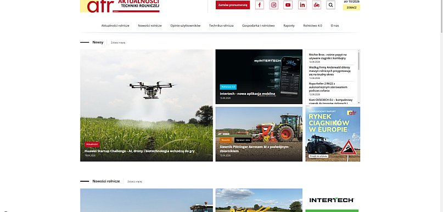
Task: Open the YouTube social icon
Action: pos(288,5)
